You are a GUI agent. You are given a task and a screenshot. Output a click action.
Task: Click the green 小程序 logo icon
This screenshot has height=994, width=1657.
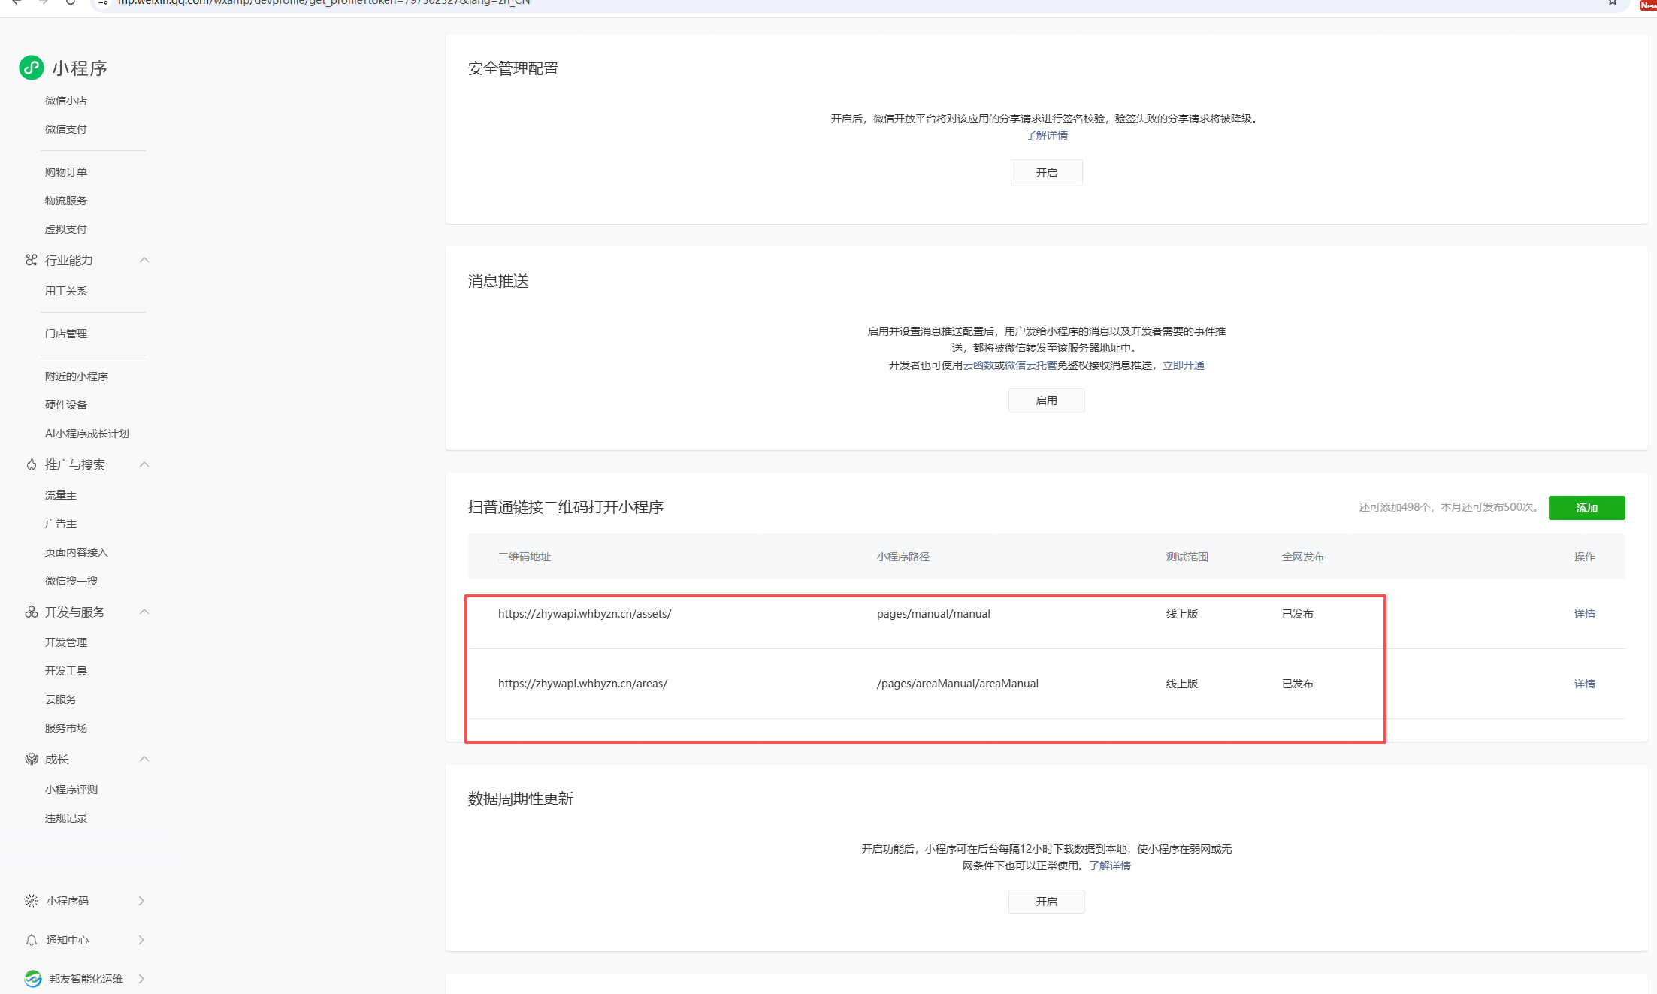[x=32, y=68]
